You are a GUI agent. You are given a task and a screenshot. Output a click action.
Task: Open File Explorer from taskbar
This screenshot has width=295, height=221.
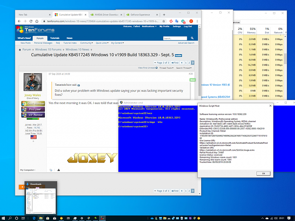[x=41, y=218]
